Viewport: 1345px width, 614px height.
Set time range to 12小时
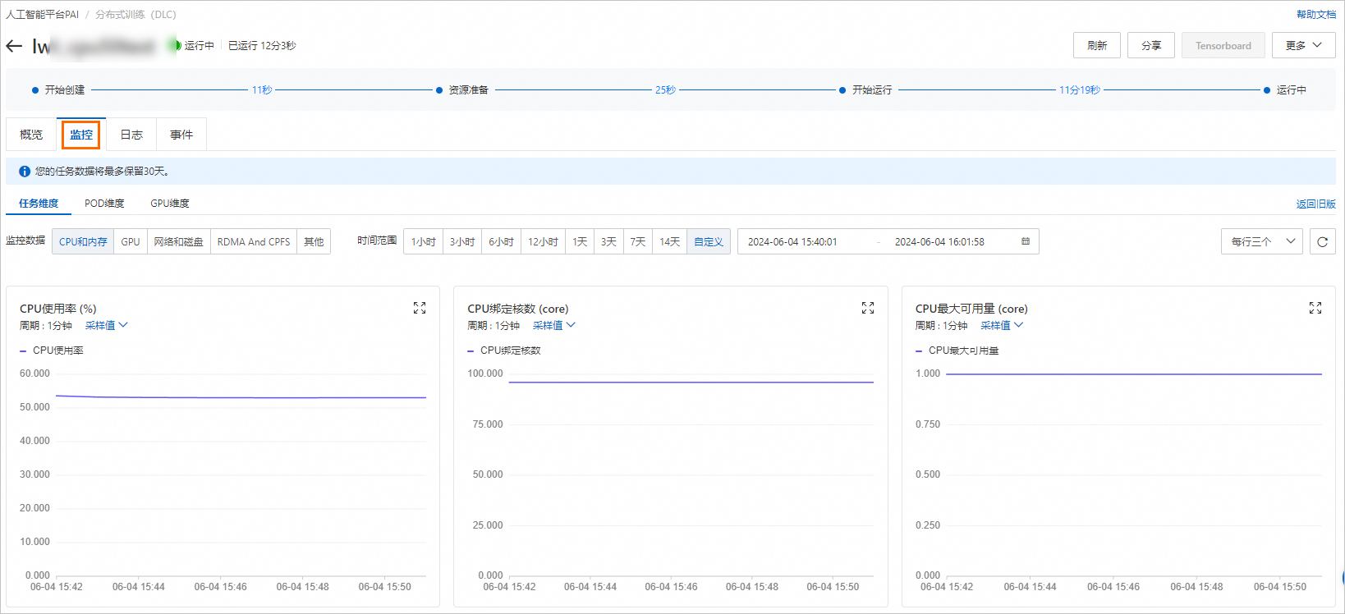pyautogui.click(x=544, y=241)
